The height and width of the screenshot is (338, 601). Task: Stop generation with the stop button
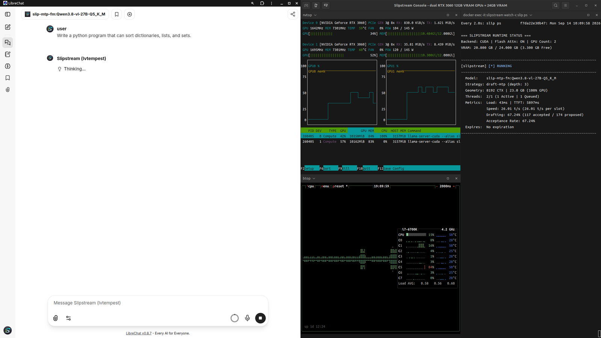(260, 318)
